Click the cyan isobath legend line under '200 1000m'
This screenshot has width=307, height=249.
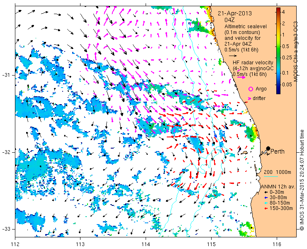[271, 176]
